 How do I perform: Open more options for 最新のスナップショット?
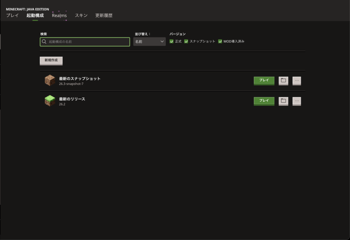pos(297,80)
